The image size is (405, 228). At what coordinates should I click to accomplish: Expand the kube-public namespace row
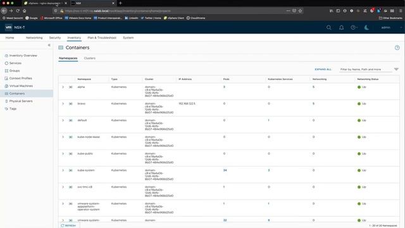(63, 154)
